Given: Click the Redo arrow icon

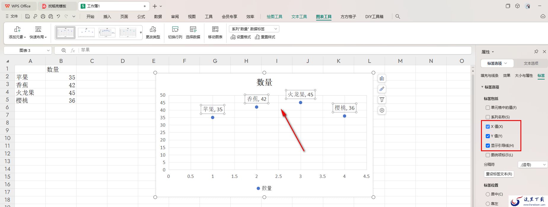Looking at the screenshot, I should (66, 17).
